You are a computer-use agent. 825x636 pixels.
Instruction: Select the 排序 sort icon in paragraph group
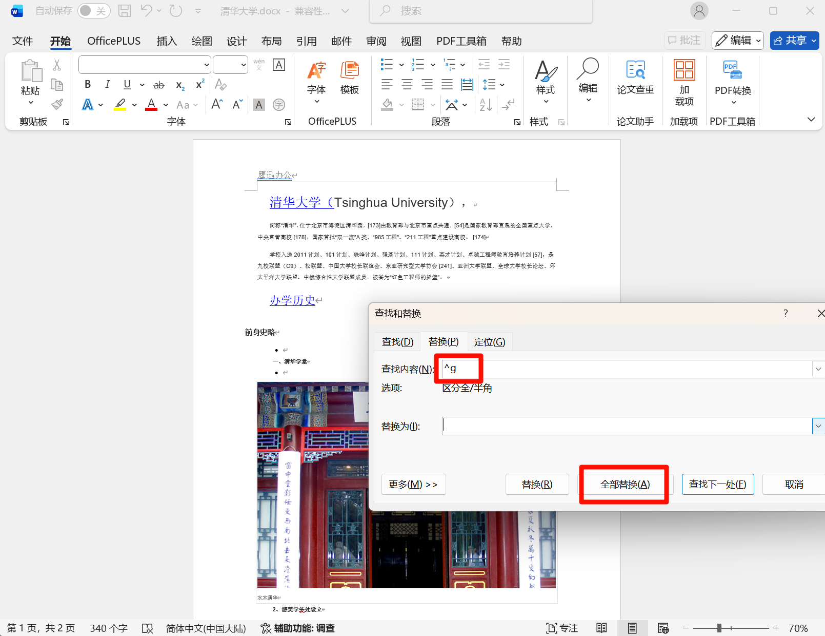tap(485, 104)
